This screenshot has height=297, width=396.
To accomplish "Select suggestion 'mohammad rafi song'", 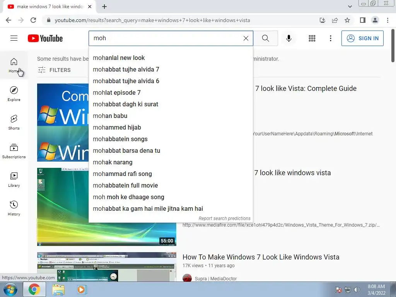I will (x=171, y=174).
